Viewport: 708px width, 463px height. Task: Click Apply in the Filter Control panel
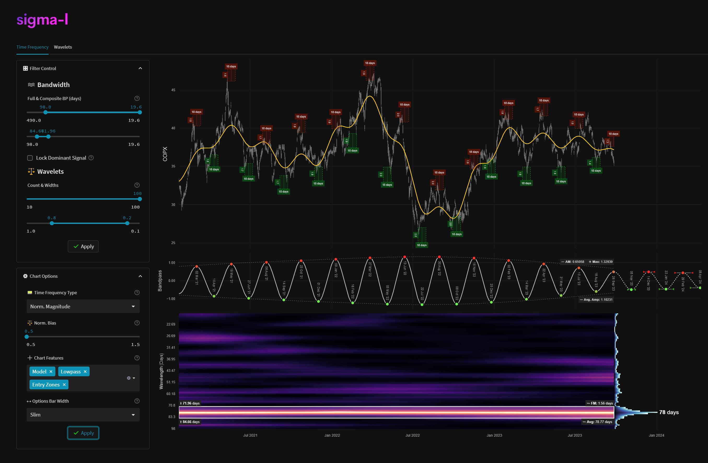tap(83, 246)
